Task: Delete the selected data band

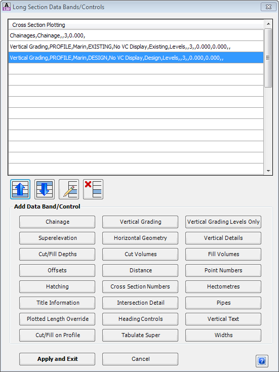Action: click(93, 189)
